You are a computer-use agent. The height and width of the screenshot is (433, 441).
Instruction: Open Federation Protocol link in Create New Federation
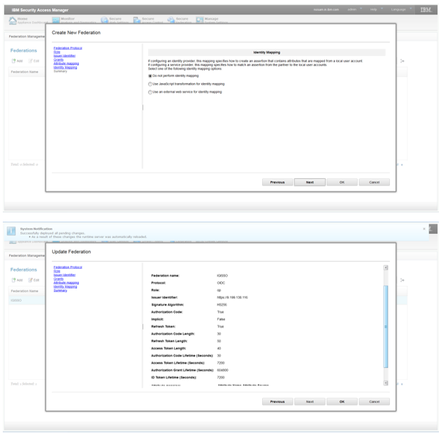tap(68, 48)
